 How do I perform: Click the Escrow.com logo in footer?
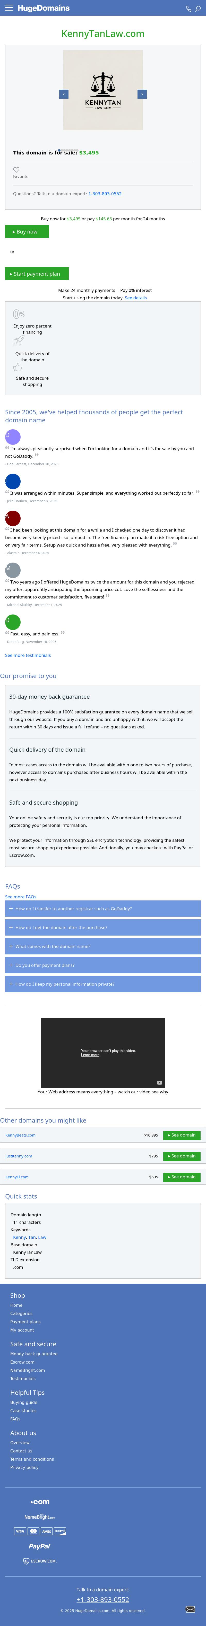click(x=40, y=1561)
